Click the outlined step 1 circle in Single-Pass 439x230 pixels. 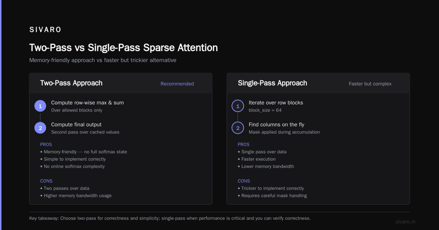pos(238,106)
